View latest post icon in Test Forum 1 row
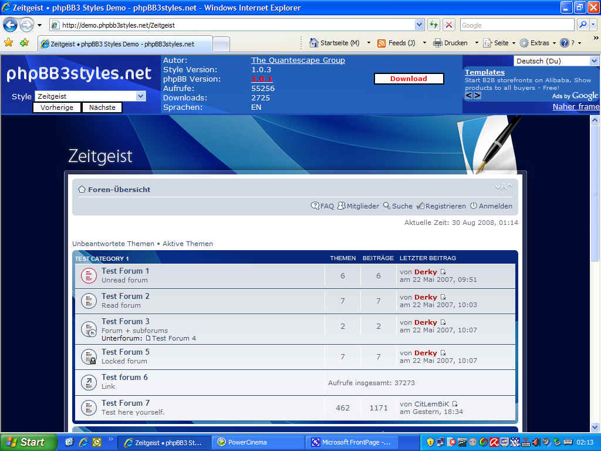The height and width of the screenshot is (451, 601). click(x=443, y=271)
